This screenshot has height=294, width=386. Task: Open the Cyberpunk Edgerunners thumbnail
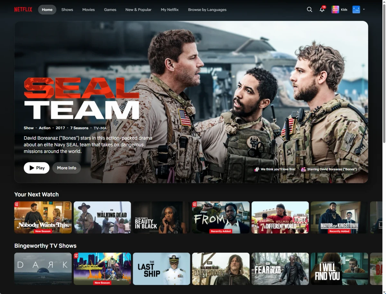tap(102, 269)
